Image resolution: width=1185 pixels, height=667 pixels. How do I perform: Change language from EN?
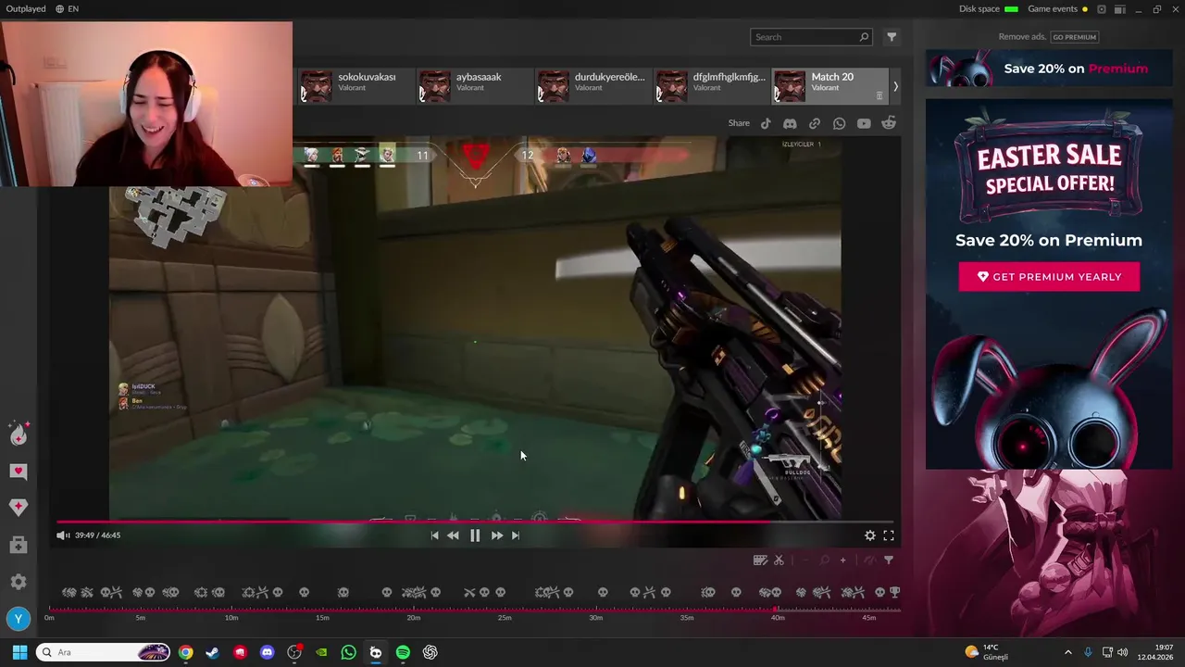coord(67,9)
